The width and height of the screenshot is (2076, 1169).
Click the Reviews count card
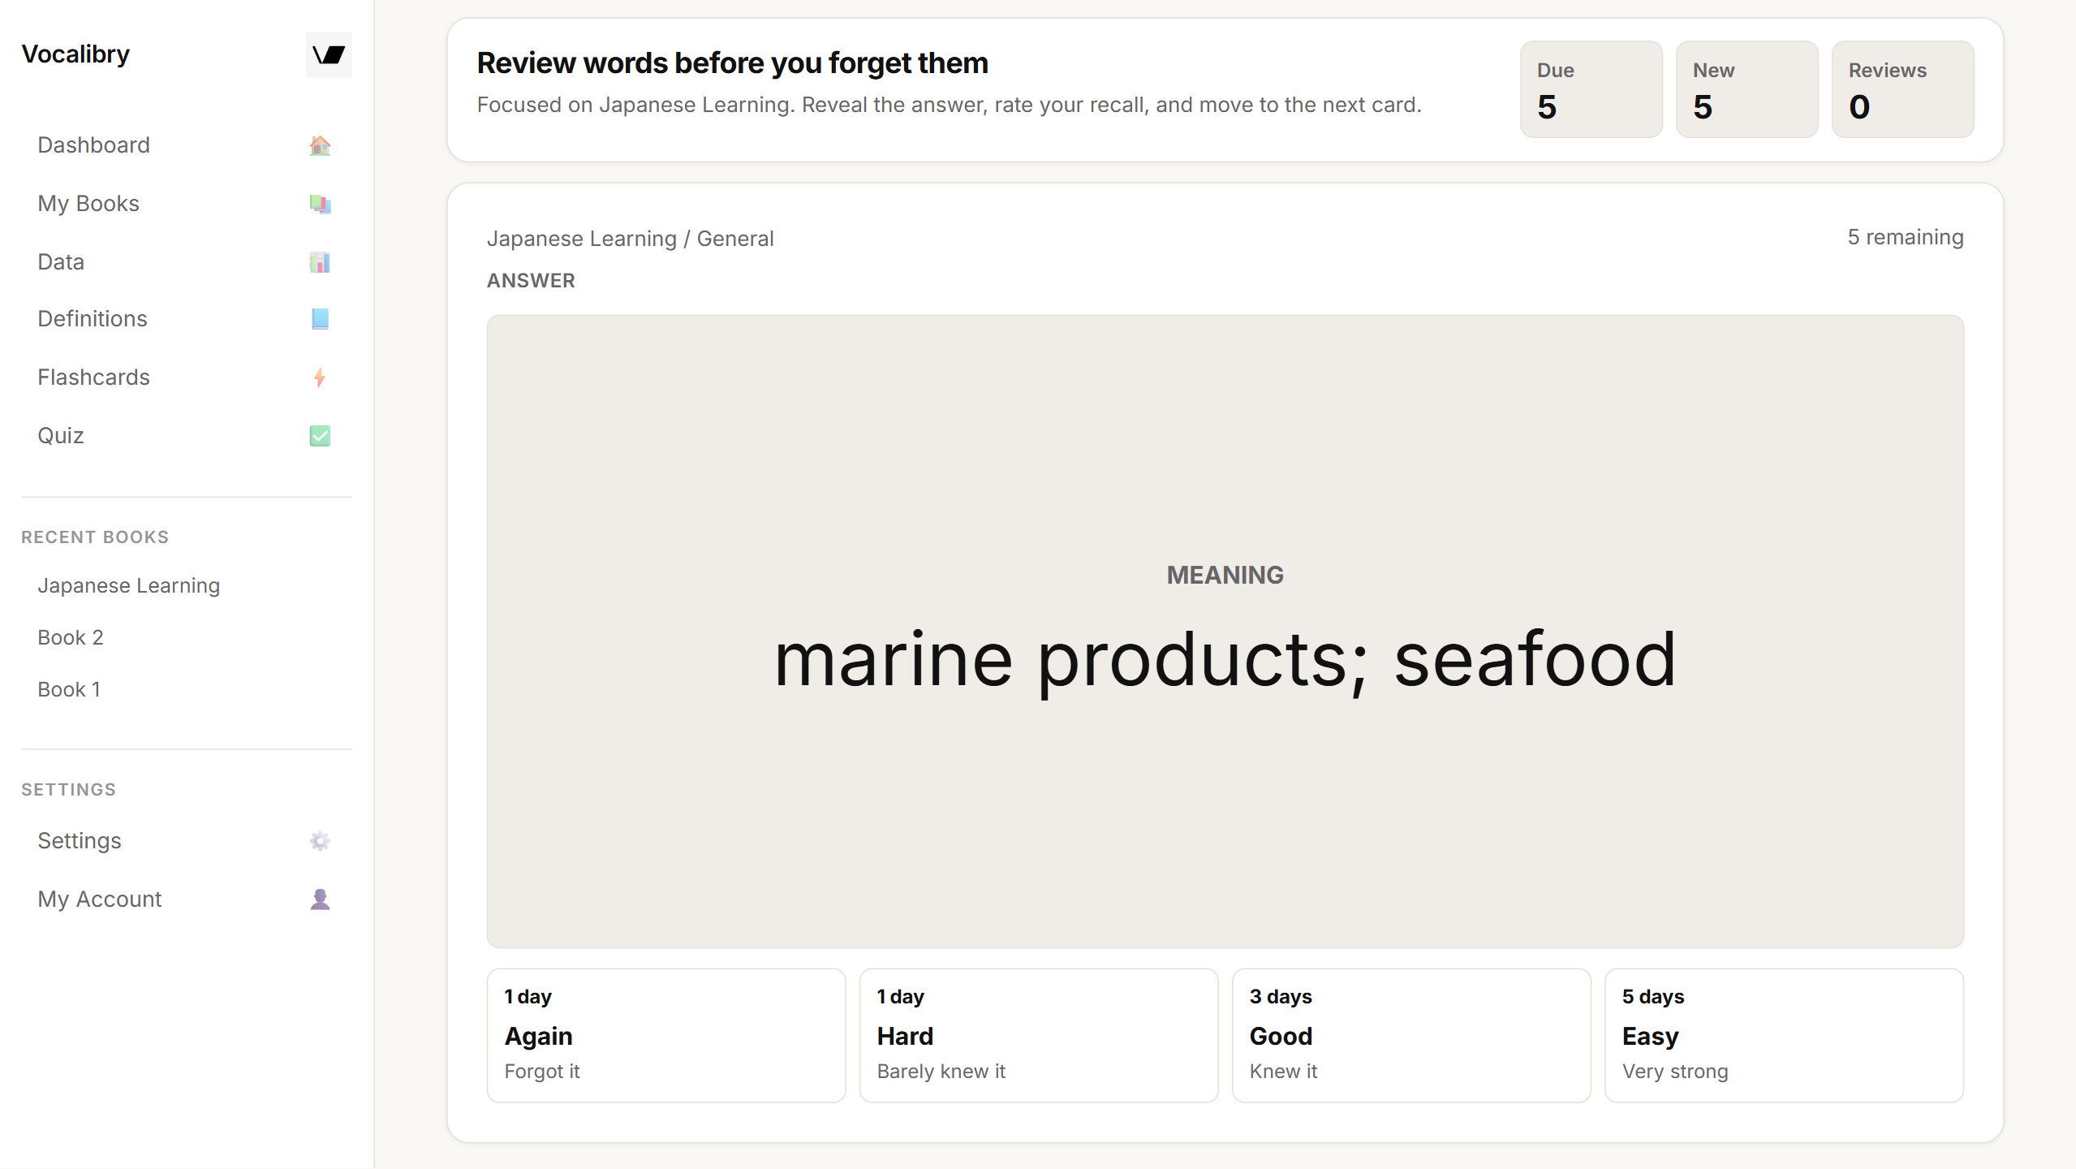pyautogui.click(x=1902, y=89)
